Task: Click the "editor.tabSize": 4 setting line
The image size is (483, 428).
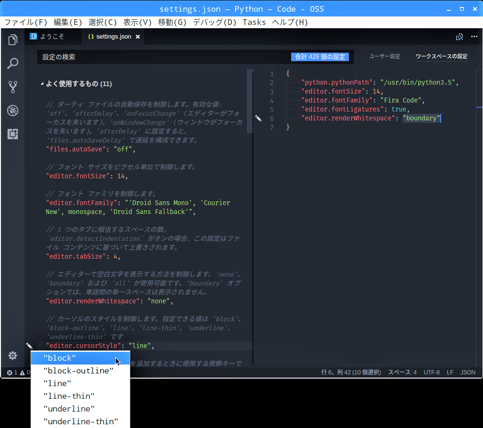Action: click(83, 256)
